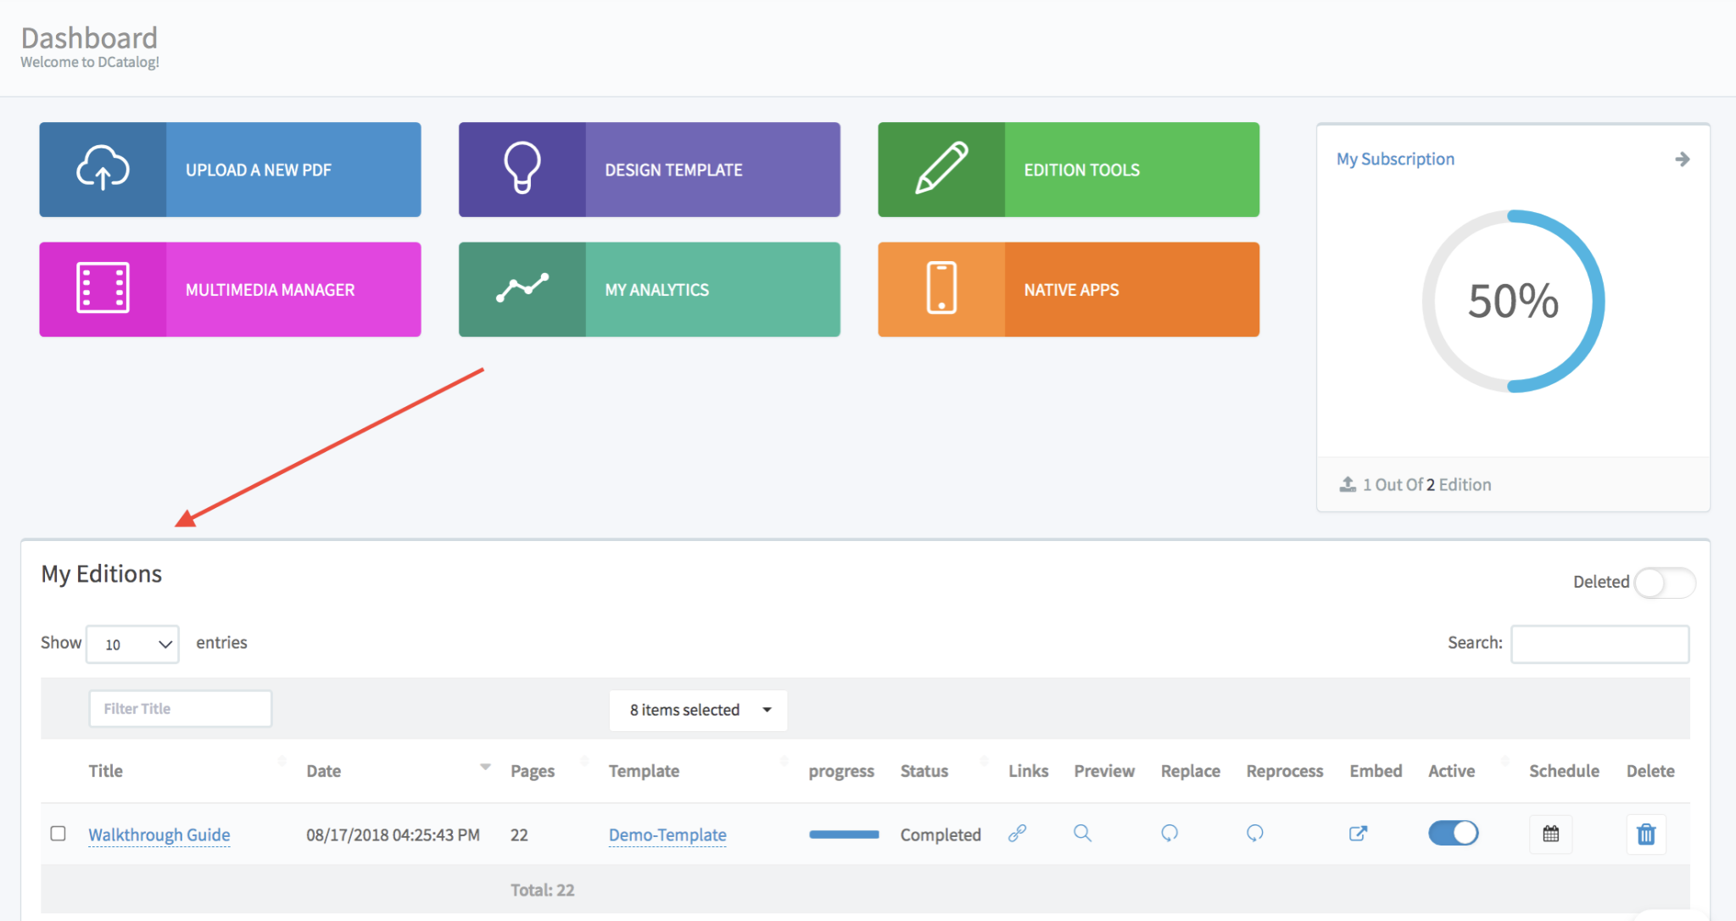
Task: Click the Links chain icon for Walkthrough Guide
Action: (1017, 834)
